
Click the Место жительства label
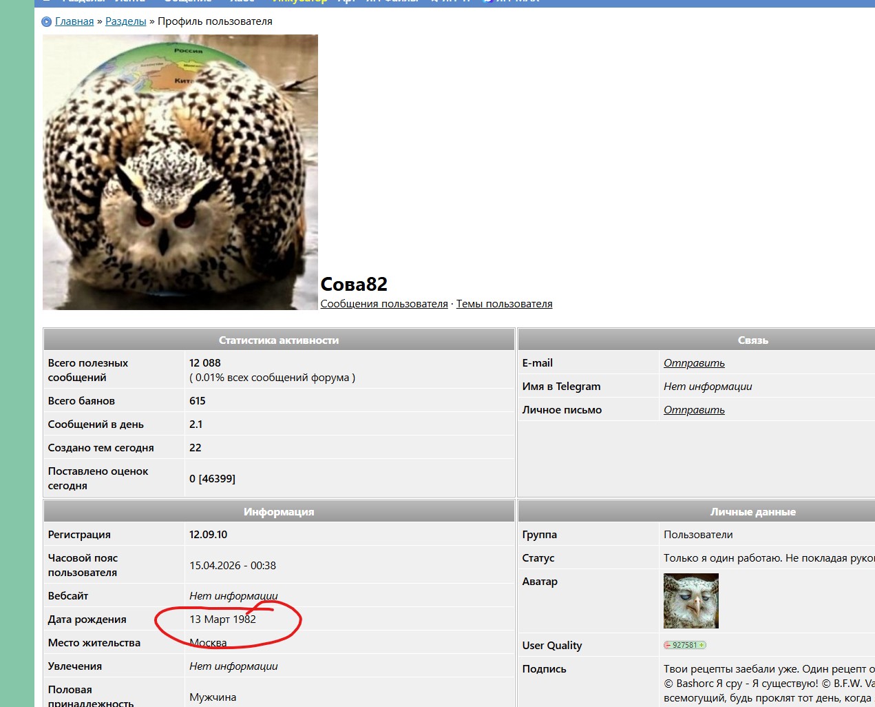coord(94,643)
